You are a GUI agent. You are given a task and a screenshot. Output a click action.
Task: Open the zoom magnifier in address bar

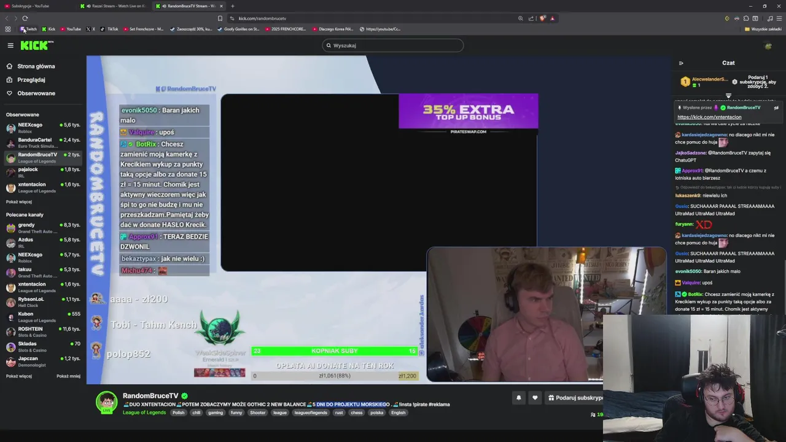[521, 18]
